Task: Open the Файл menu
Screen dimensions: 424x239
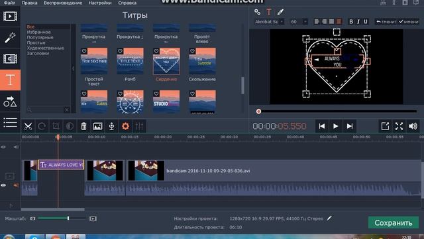Action: coord(9,3)
